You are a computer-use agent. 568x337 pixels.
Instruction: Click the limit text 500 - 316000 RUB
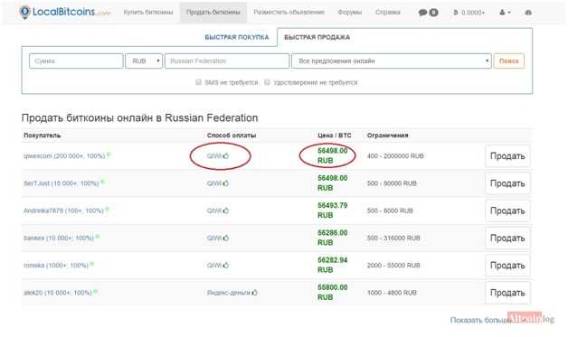click(393, 238)
